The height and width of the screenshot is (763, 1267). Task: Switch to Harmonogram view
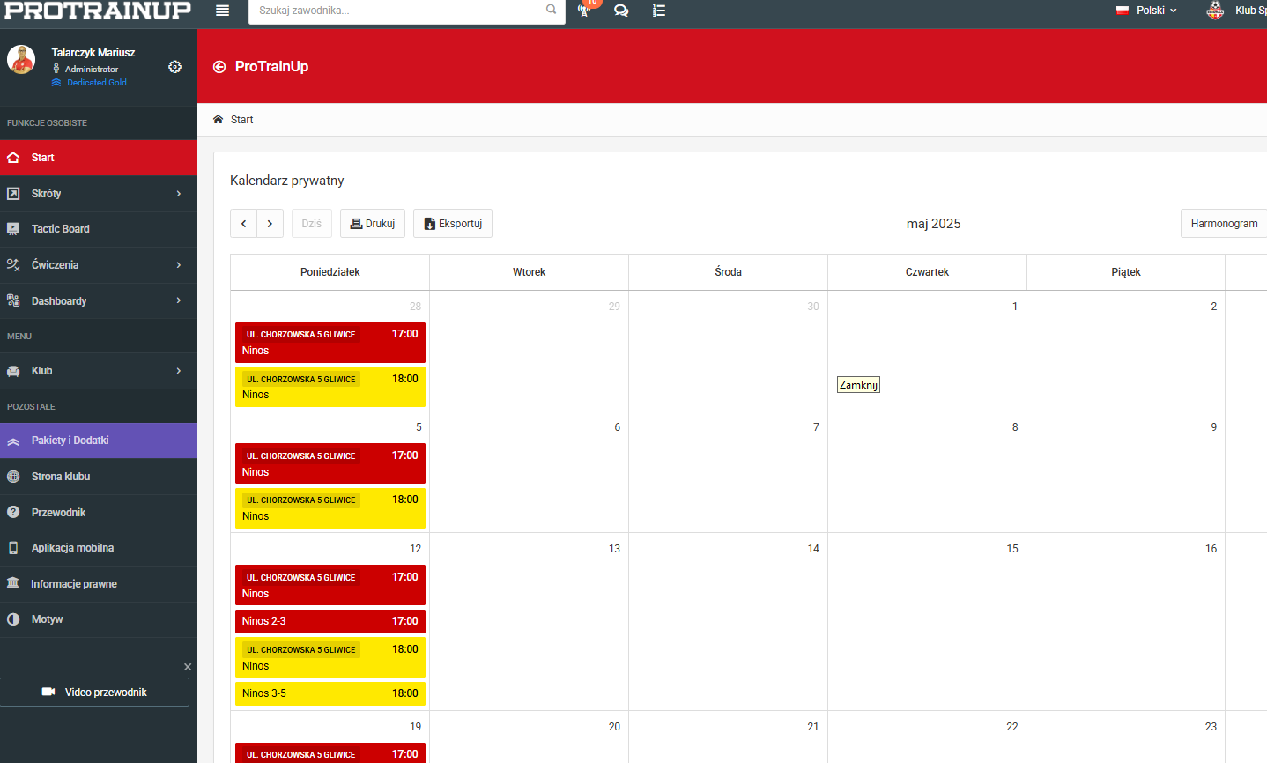1224,224
